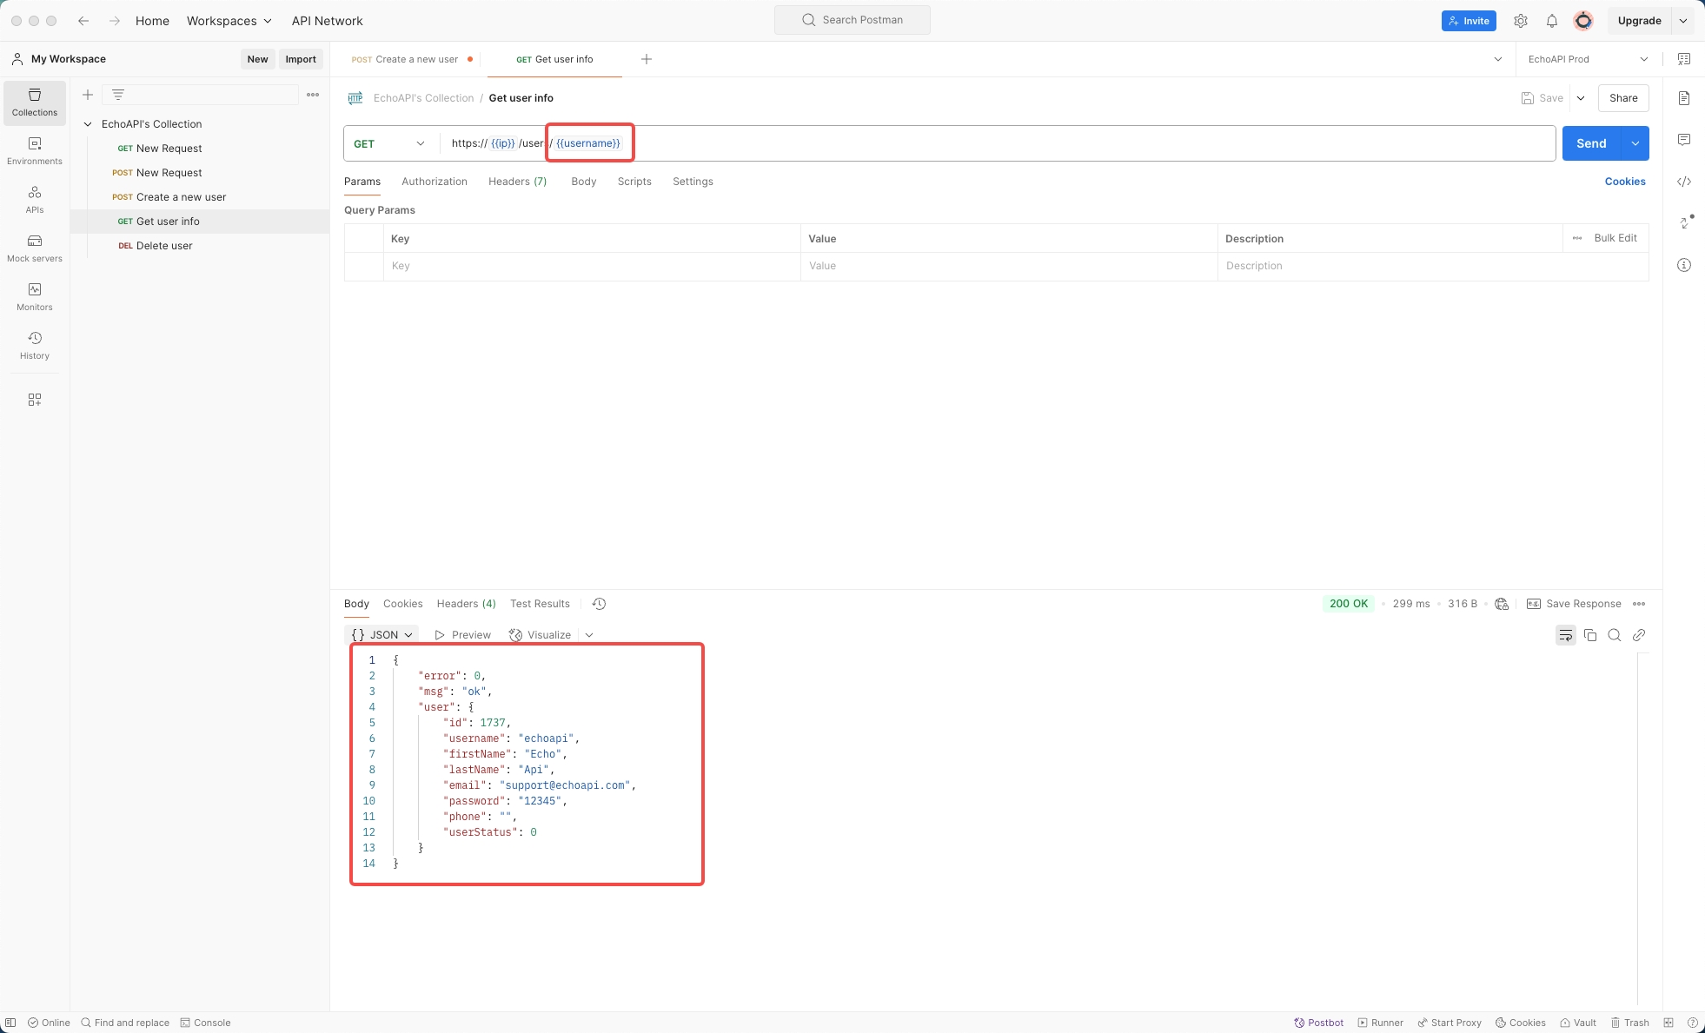Expand the EchoAPI's Collection tree item
Image resolution: width=1705 pixels, height=1033 pixels.
point(88,123)
